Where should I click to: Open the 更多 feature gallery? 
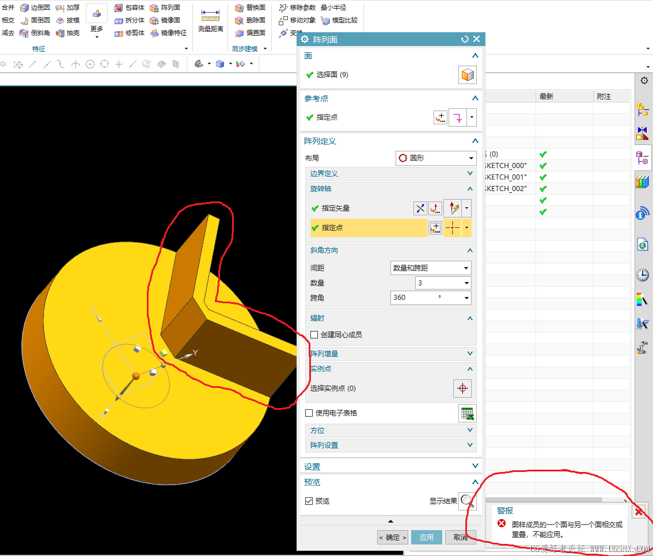click(97, 22)
